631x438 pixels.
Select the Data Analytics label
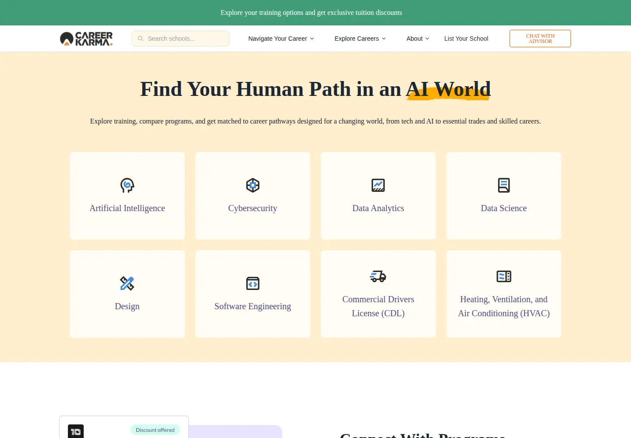(378, 208)
